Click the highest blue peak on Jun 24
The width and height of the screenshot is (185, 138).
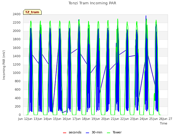point(146,16)
